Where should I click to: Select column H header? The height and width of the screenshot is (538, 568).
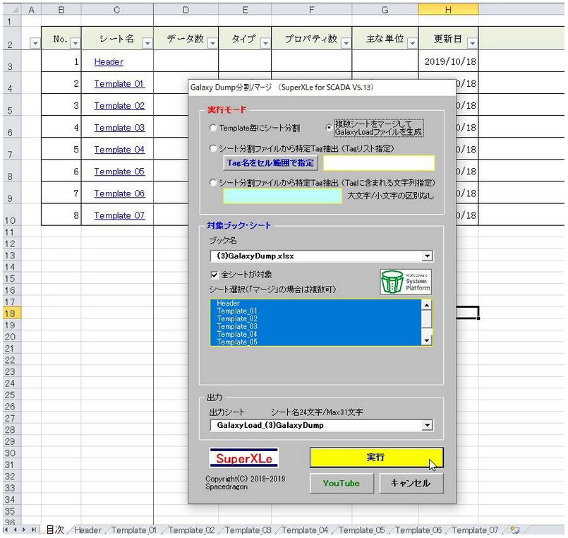[x=449, y=10]
